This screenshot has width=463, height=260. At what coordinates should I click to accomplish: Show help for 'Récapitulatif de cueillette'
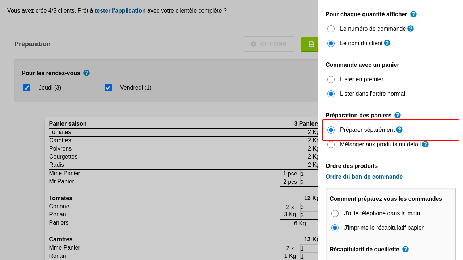tap(405, 249)
